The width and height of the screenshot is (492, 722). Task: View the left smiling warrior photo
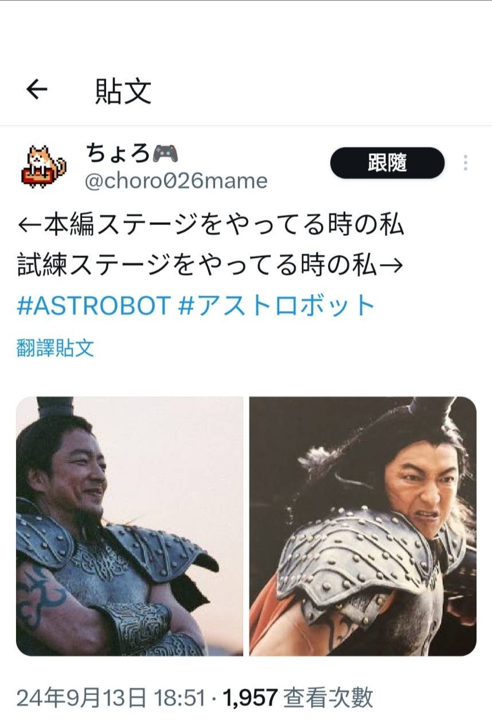(x=130, y=526)
